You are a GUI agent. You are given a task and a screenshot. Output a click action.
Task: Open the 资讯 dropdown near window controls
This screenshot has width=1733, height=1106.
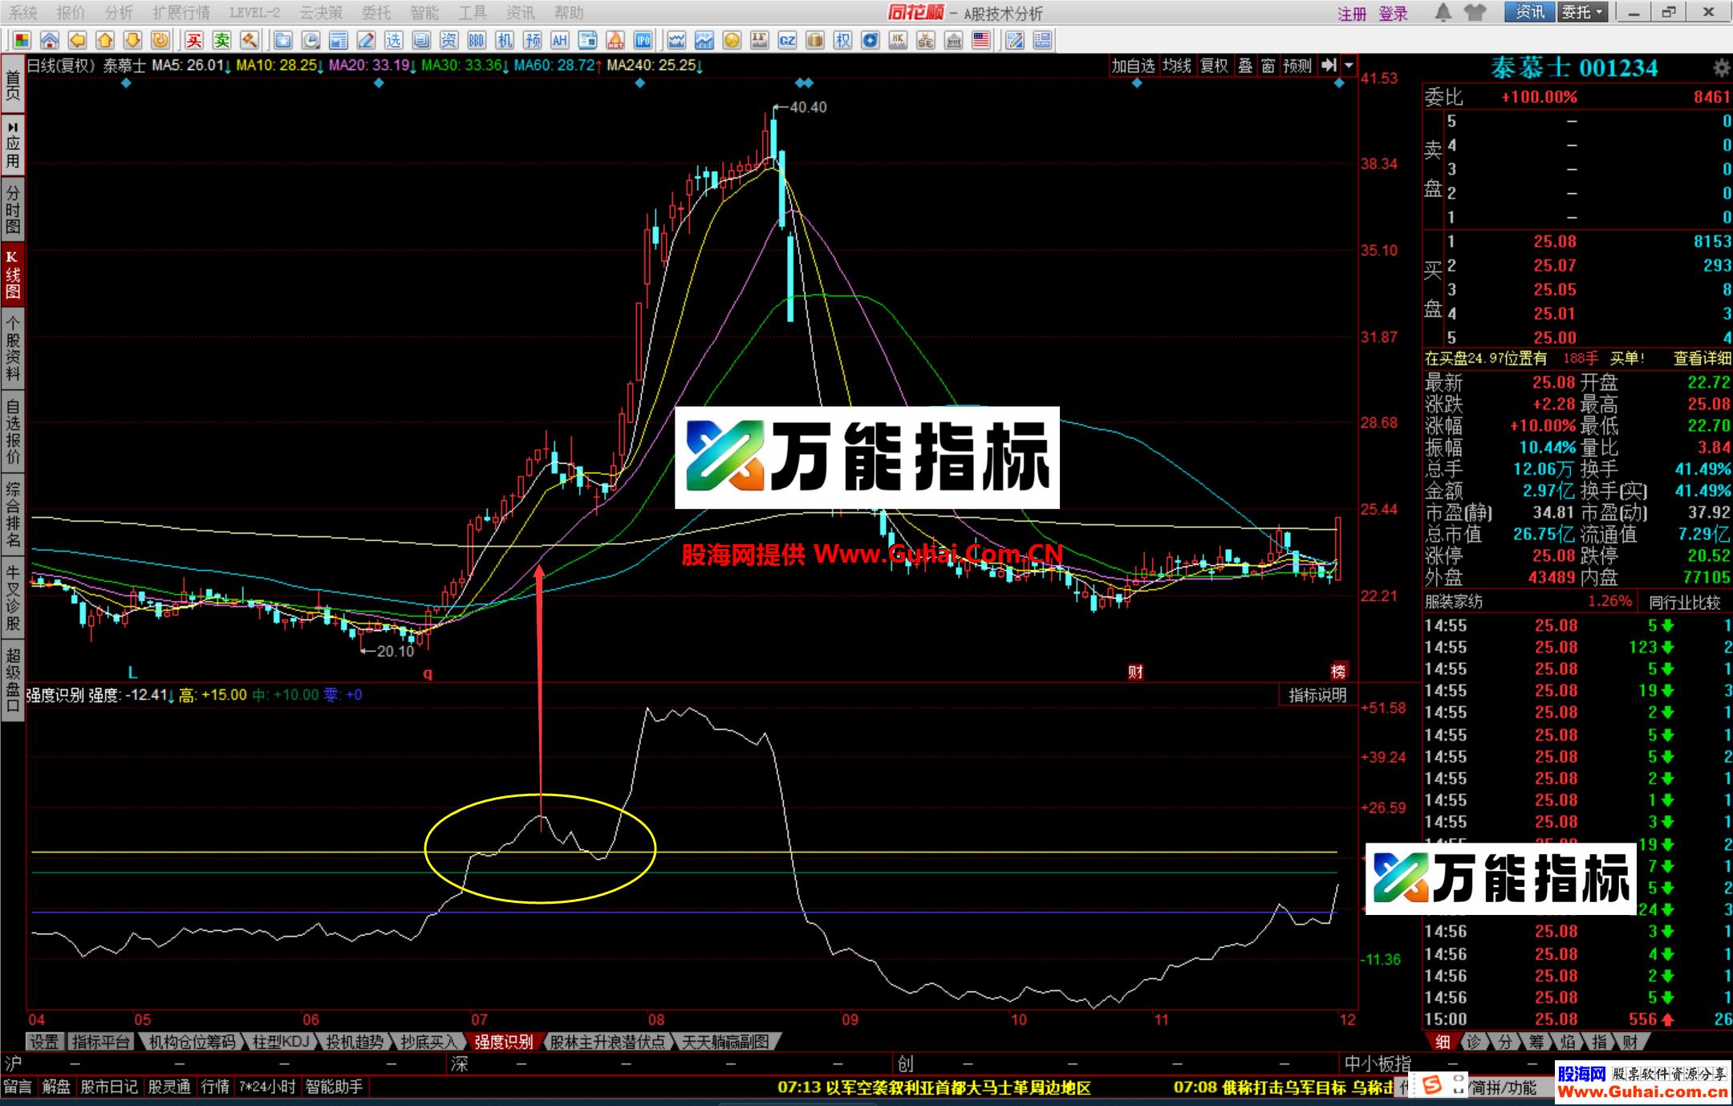click(x=1529, y=13)
